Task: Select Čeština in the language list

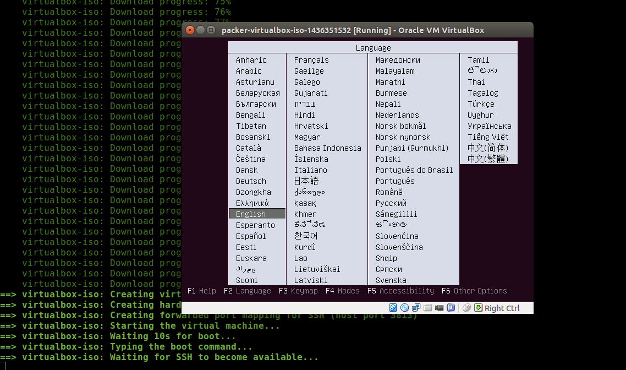Action: pos(251,159)
